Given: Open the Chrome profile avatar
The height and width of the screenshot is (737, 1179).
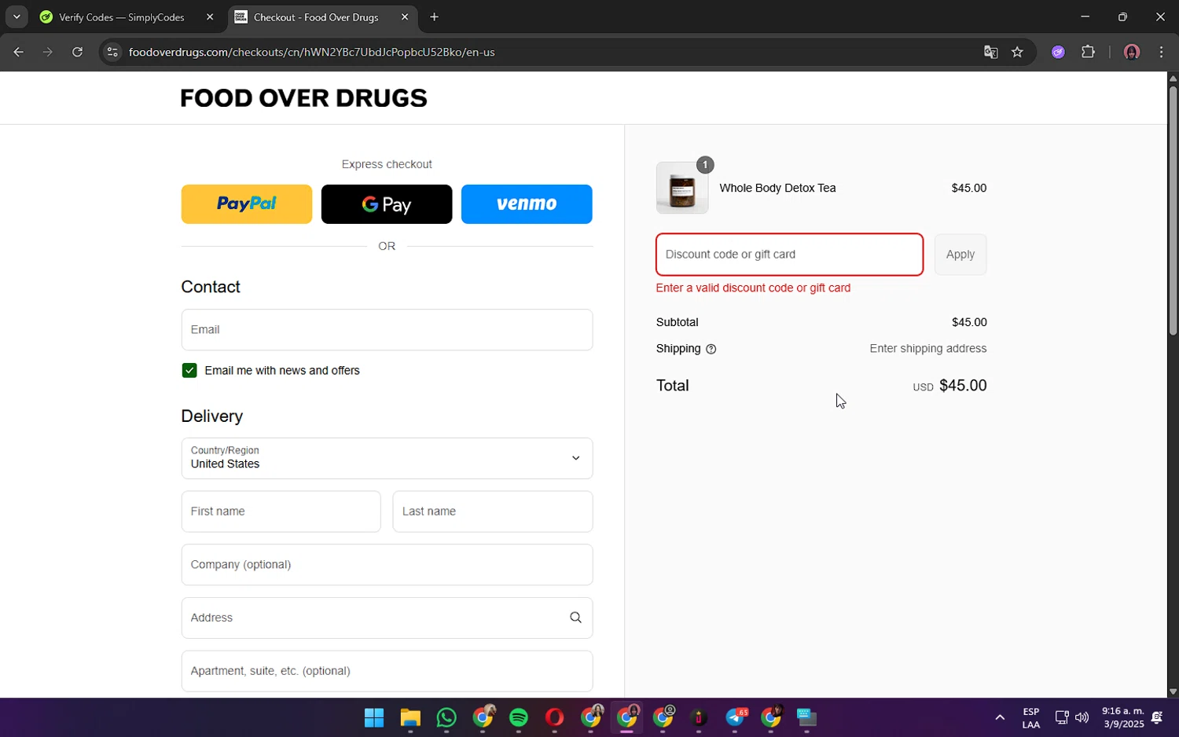Looking at the screenshot, I should click(1132, 52).
